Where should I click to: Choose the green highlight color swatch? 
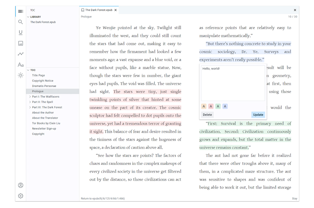[x=218, y=106]
